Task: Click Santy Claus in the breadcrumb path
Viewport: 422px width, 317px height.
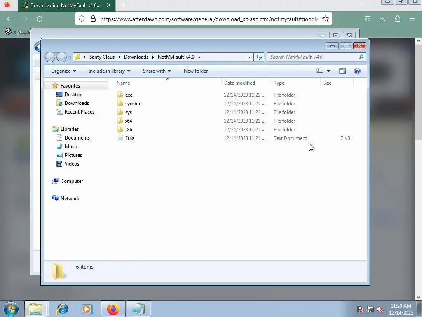Action: [x=102, y=57]
